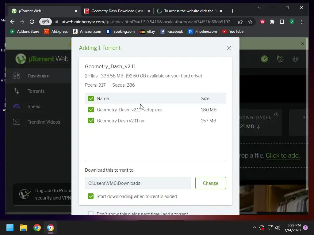Go back in browser history
This screenshot has height=235, width=314.
tap(12, 22)
